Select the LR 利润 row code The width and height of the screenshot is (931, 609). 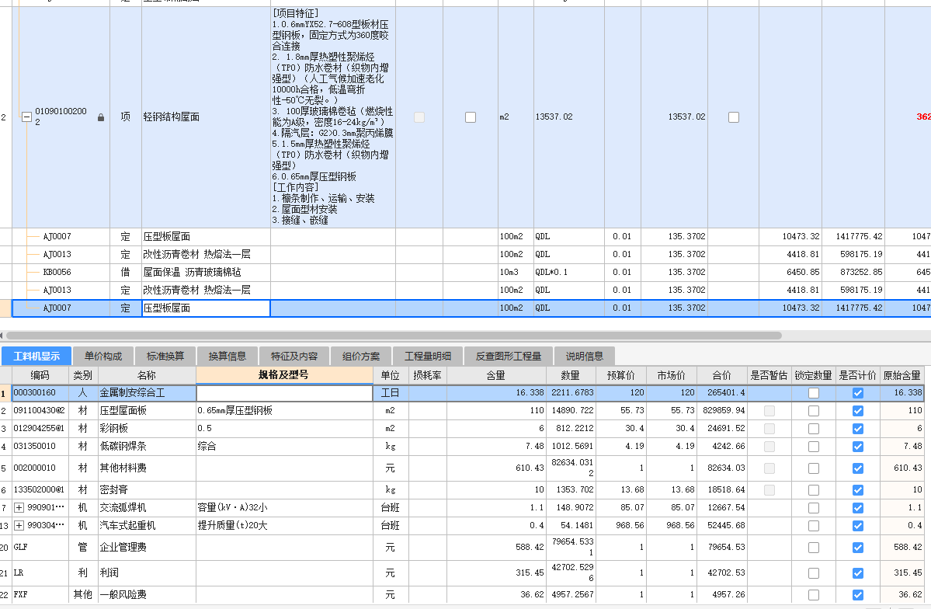(40, 573)
